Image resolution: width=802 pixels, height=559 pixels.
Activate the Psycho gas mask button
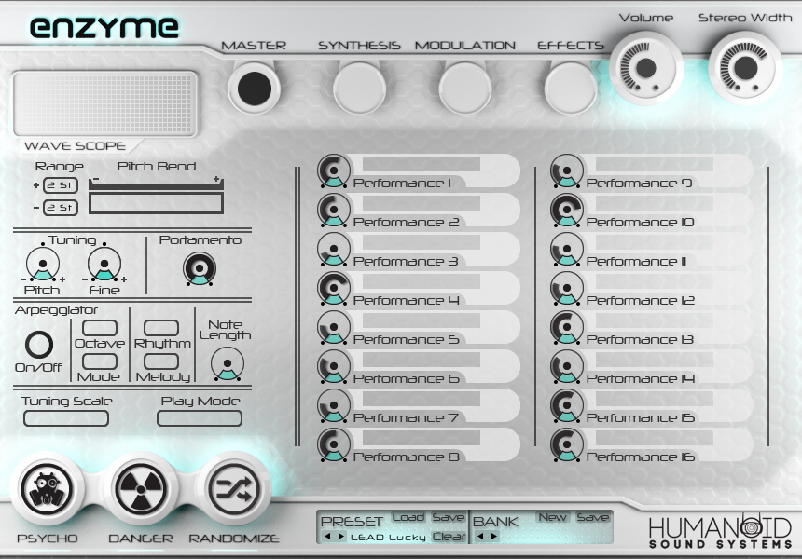[47, 489]
